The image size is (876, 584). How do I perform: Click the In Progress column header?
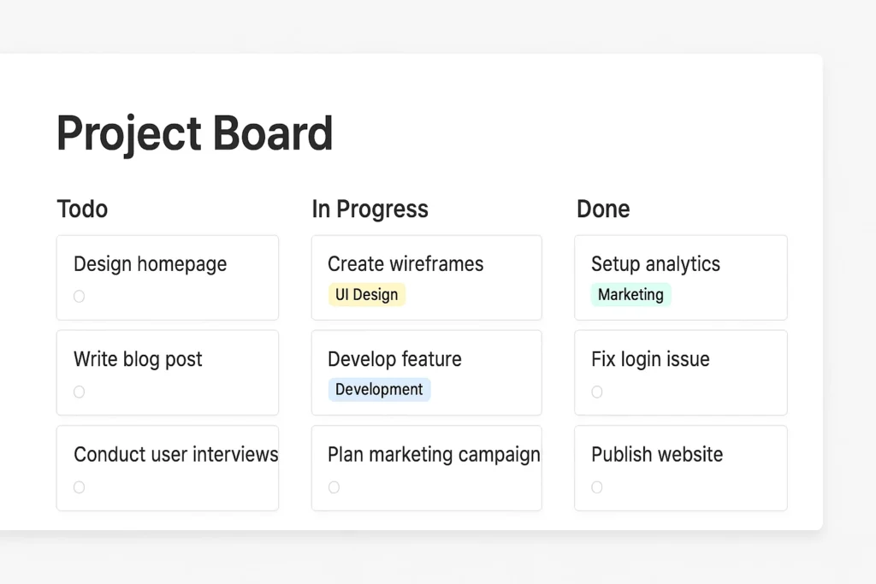pos(370,209)
